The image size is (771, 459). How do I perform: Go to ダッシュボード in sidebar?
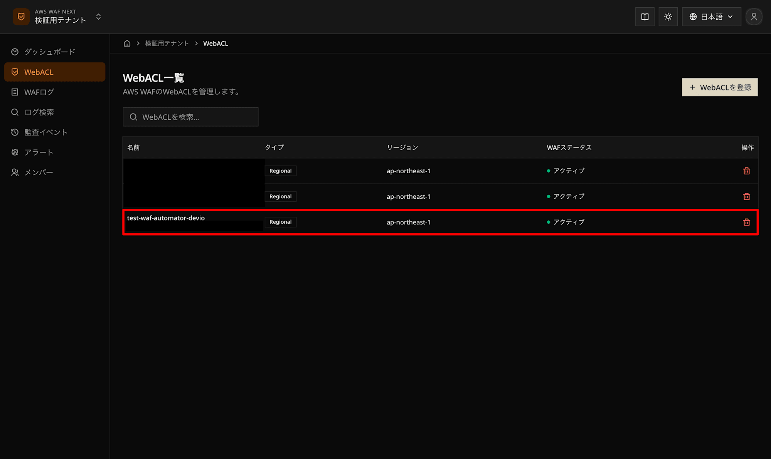click(x=55, y=52)
